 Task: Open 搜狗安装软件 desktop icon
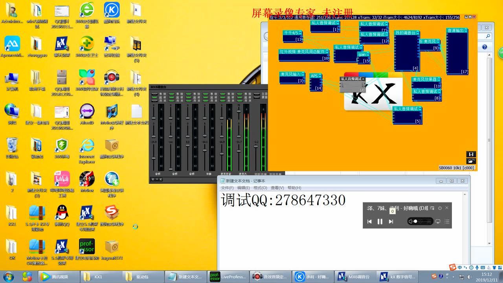(112, 215)
